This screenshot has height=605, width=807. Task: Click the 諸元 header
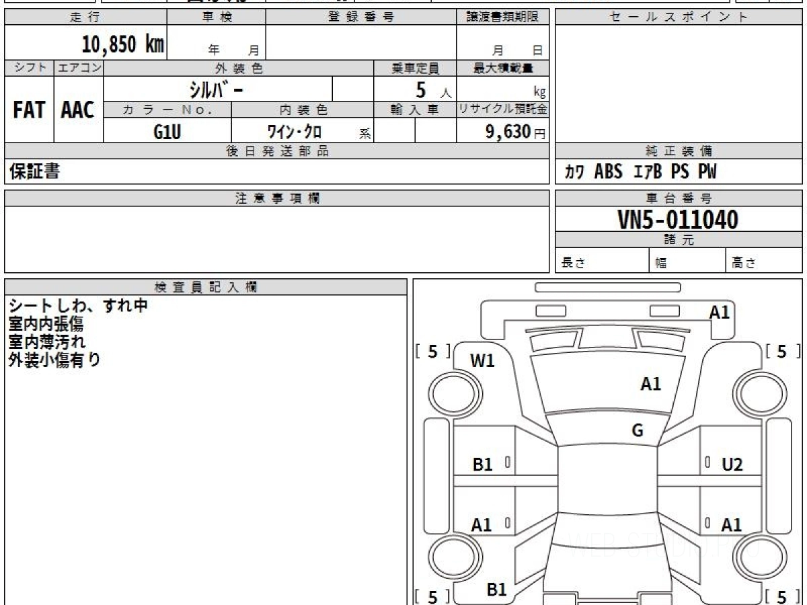click(679, 240)
